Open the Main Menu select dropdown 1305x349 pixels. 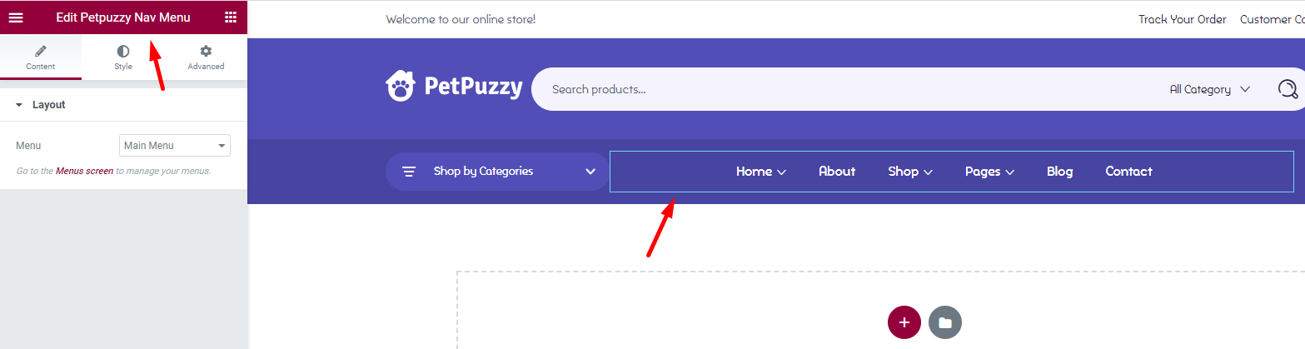click(175, 146)
